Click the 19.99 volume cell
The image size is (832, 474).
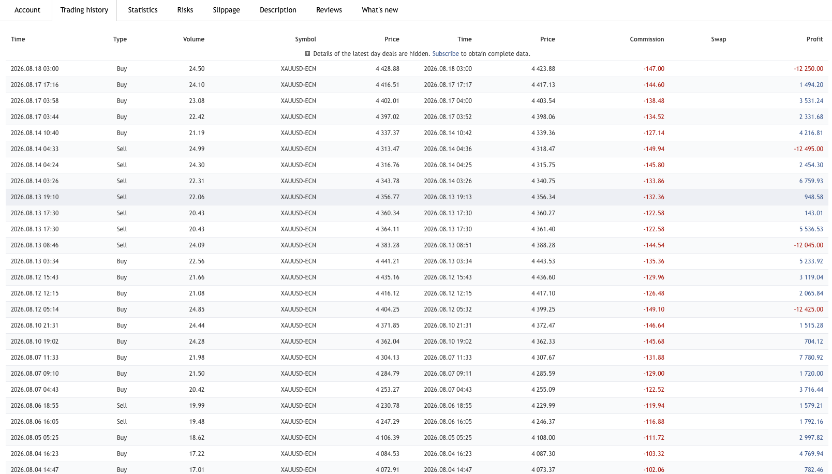197,406
